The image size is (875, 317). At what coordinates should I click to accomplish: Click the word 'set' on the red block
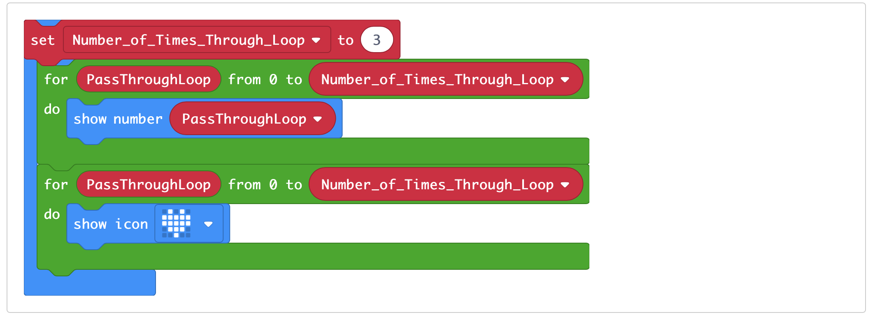tap(43, 40)
